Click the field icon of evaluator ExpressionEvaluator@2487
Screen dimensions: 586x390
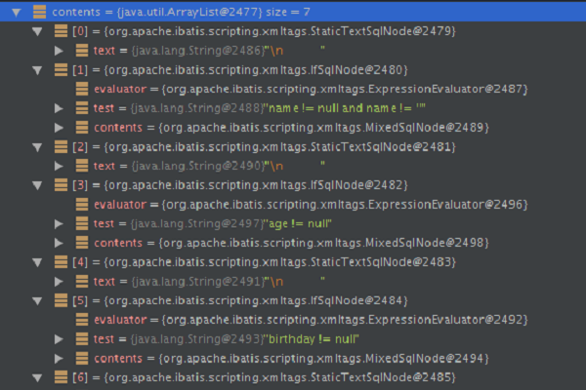[82, 89]
